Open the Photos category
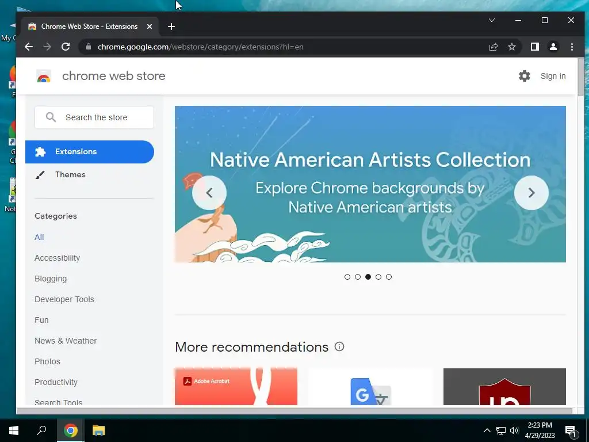The width and height of the screenshot is (589, 442). [x=47, y=361]
